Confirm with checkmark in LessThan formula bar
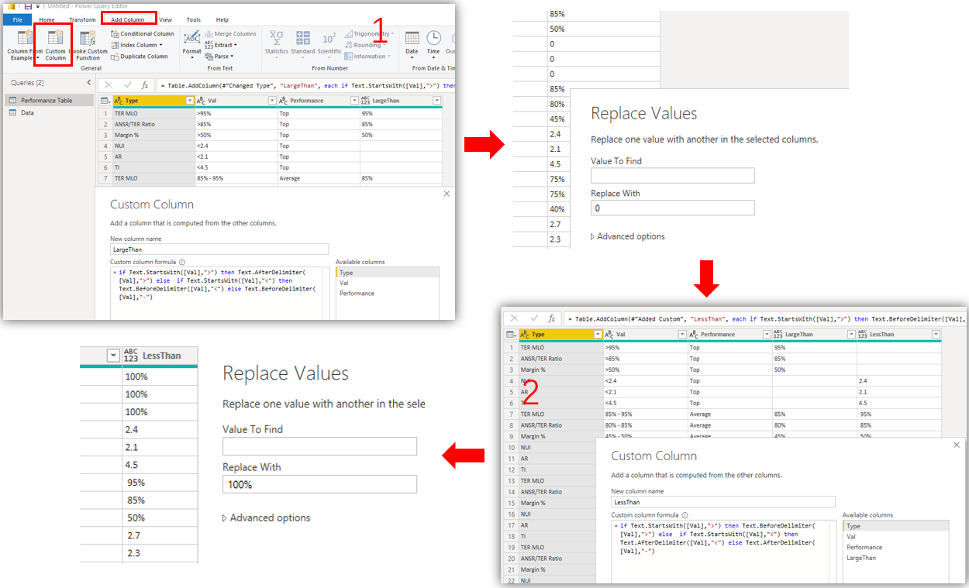The width and height of the screenshot is (969, 588). click(533, 318)
